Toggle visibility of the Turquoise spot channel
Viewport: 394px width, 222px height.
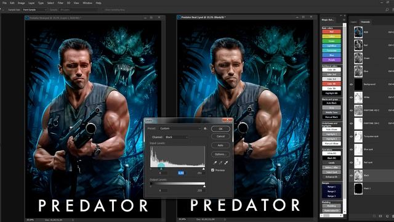pos(352,136)
